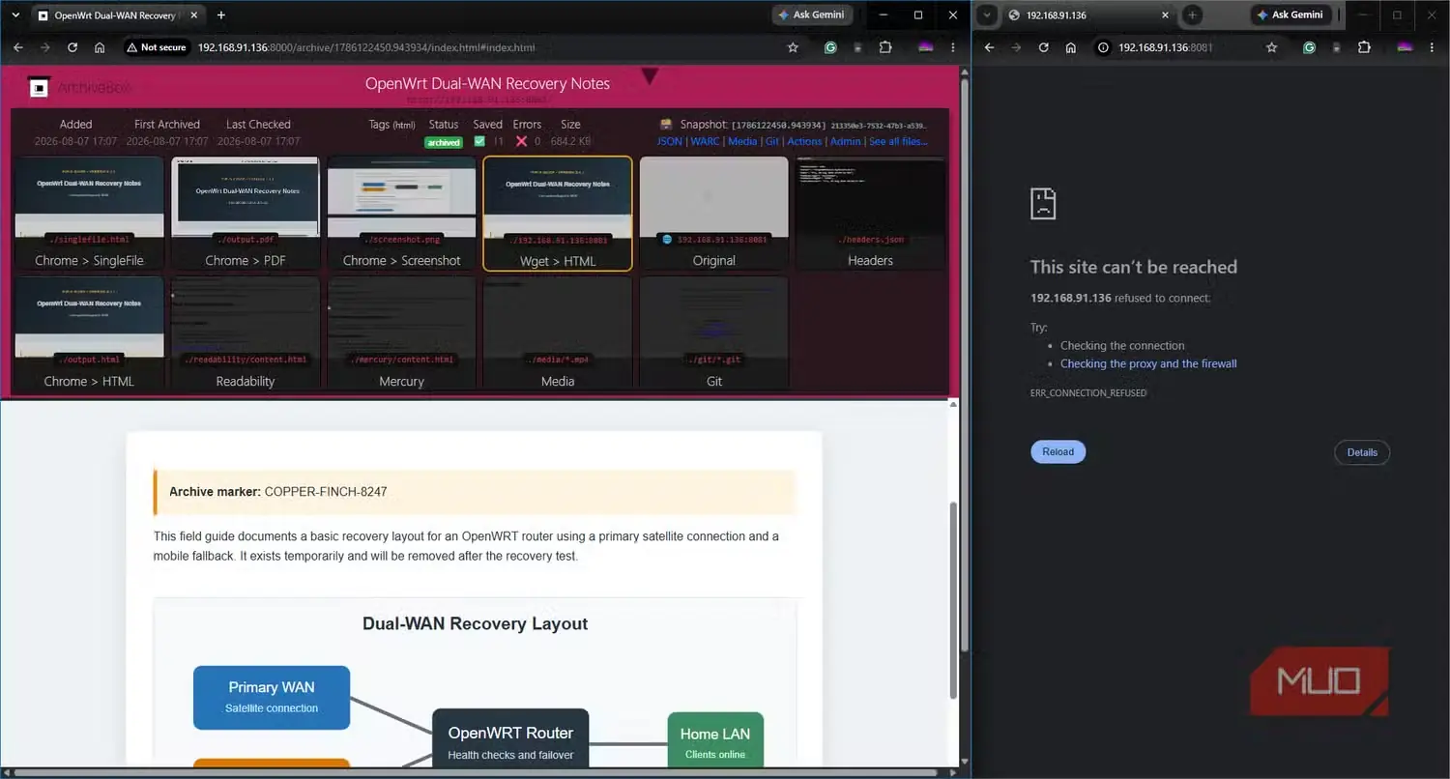Viewport: 1450px width, 779px height.
Task: Collapse the ArchiveBox header with the triangle
Action: (x=650, y=75)
